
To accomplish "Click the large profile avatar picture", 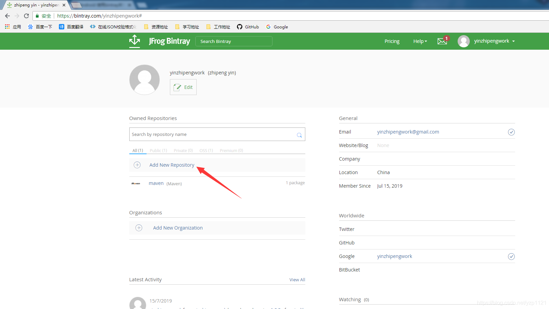I will click(145, 80).
